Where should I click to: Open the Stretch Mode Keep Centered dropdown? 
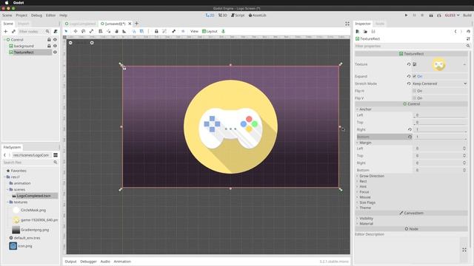coord(439,83)
